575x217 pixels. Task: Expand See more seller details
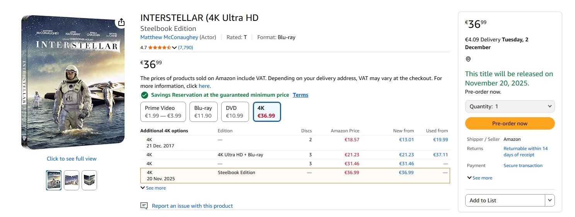[x=480, y=178]
